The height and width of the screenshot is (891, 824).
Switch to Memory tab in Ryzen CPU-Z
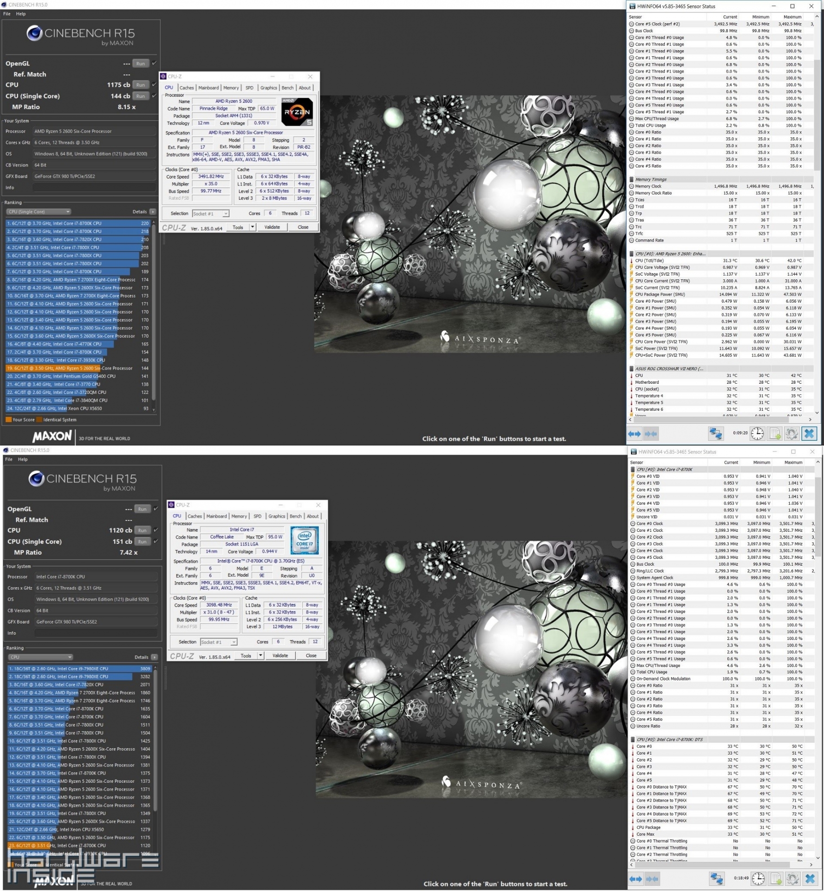[x=231, y=88]
